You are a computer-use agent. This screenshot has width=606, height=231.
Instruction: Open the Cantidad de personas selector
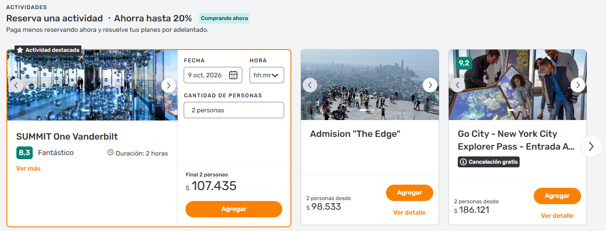[234, 110]
